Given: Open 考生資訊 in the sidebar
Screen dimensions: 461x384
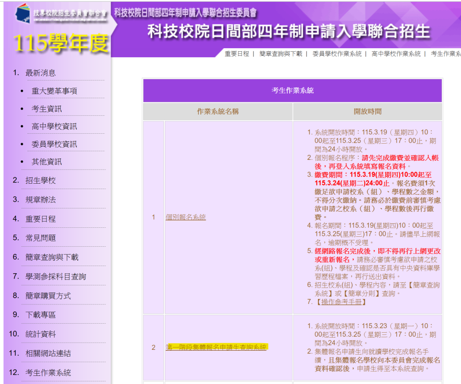Looking at the screenshot, I should point(47,109).
